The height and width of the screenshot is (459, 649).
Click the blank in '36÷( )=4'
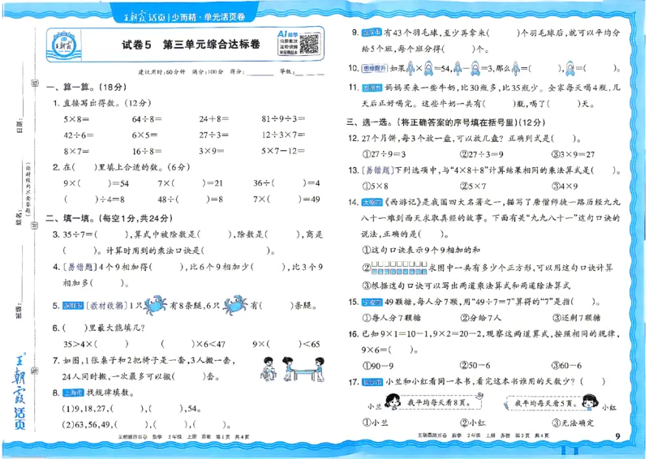point(288,183)
